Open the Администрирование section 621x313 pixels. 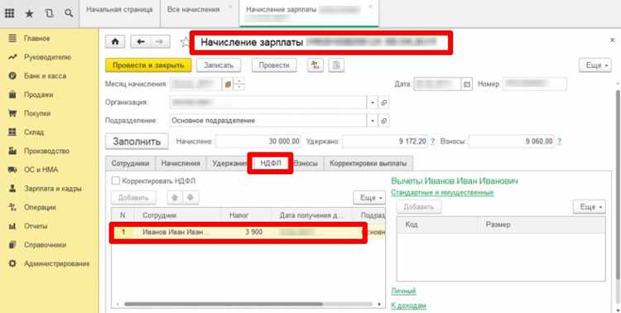click(x=56, y=263)
